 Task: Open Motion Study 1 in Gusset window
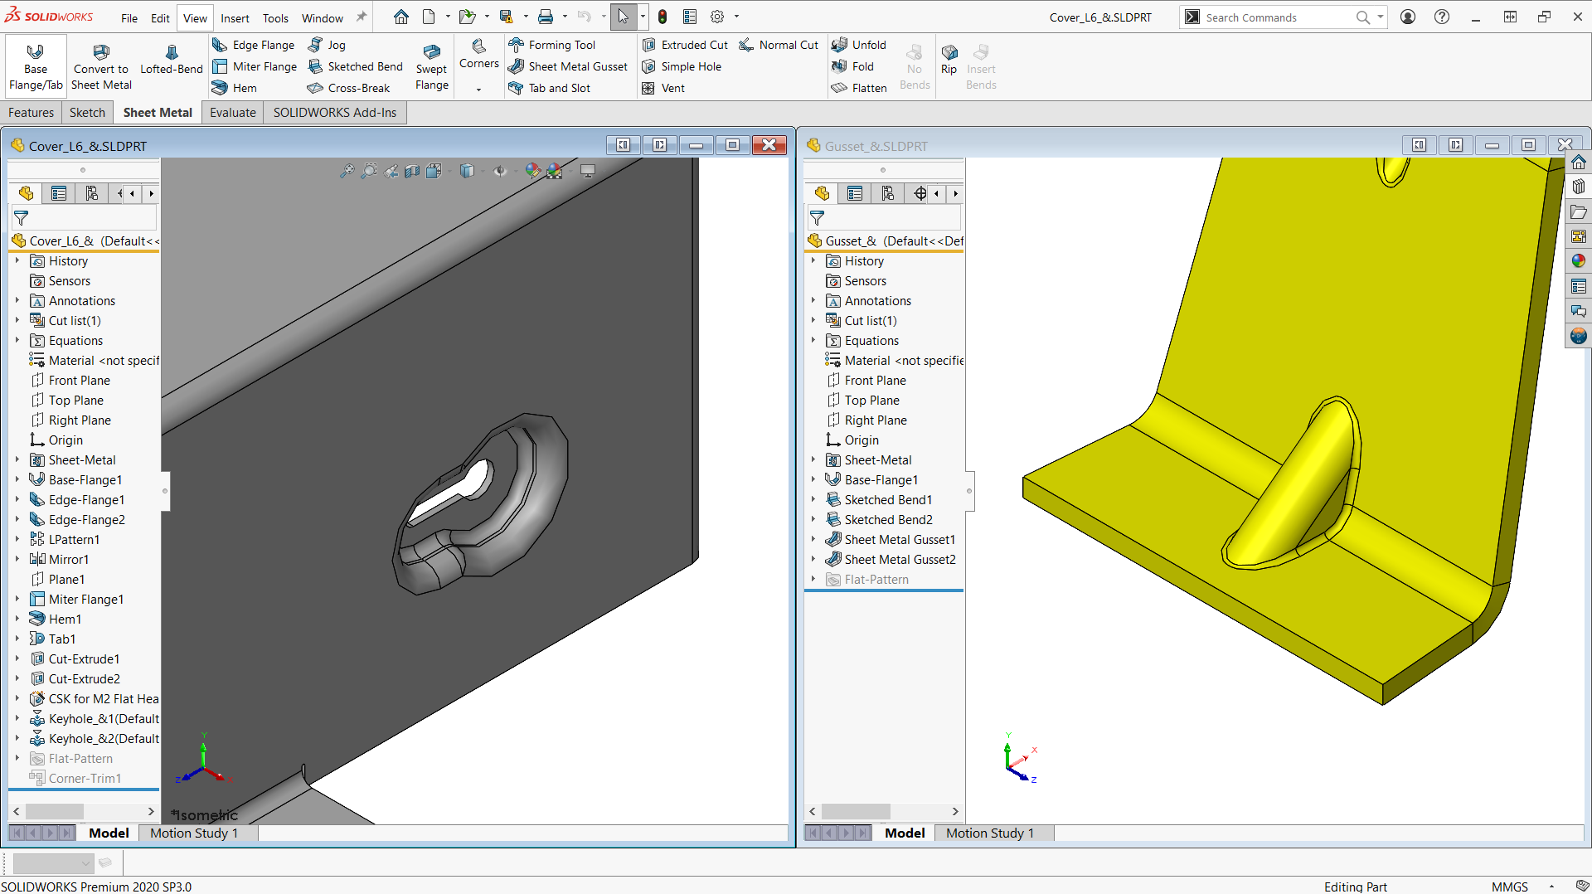989,833
